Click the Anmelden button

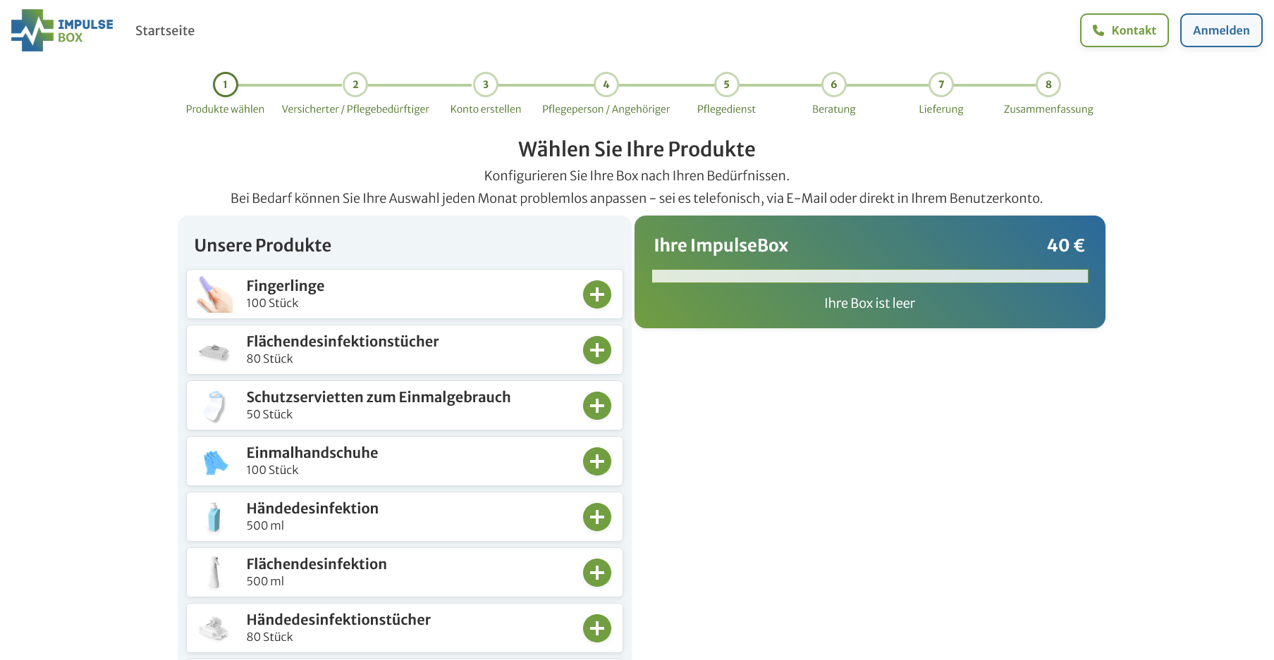coord(1220,30)
